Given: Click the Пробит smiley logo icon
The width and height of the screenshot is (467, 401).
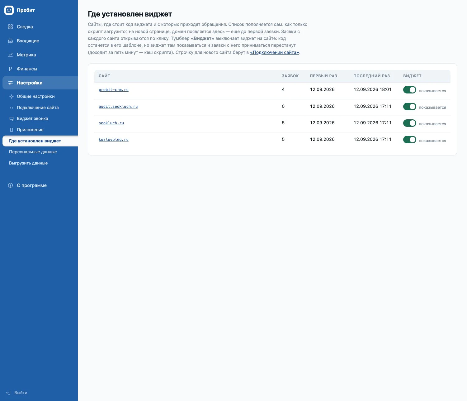Looking at the screenshot, I should (x=9, y=10).
